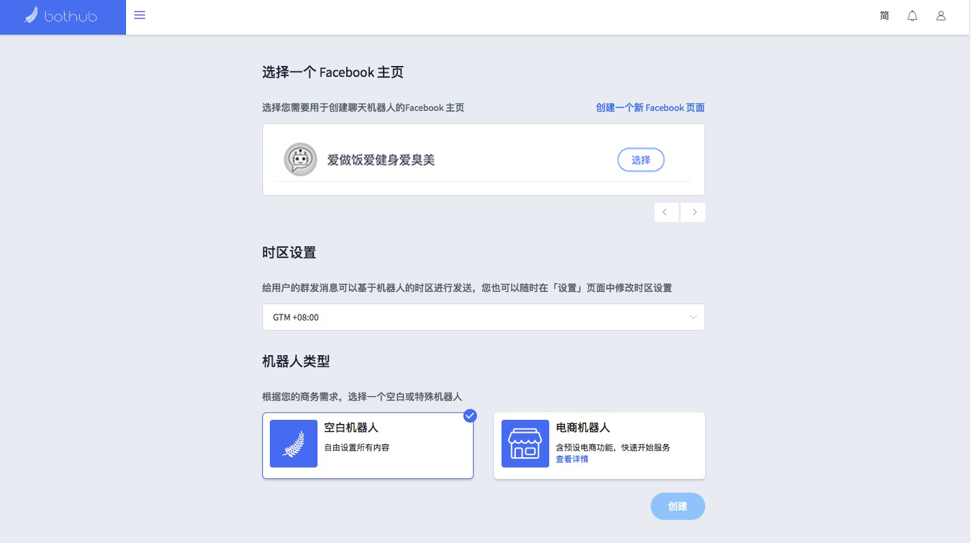Click text 自由设置所有内容

(357, 448)
